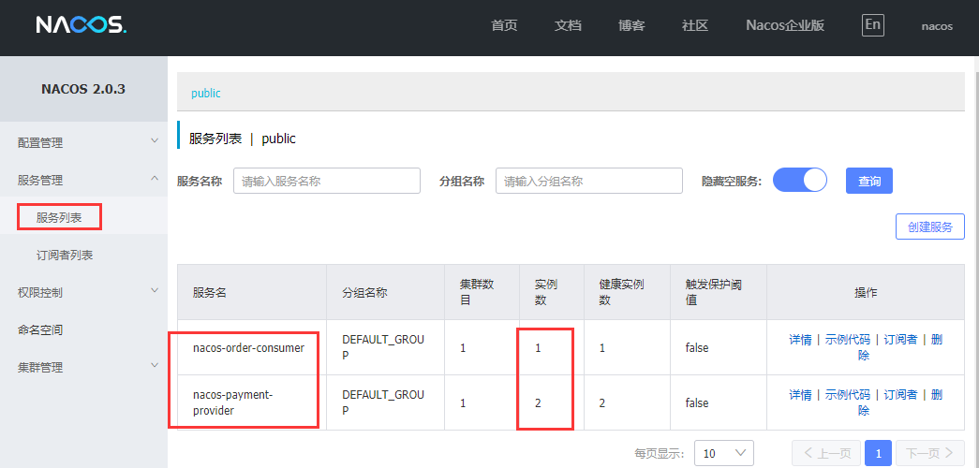Open the nacos user menu

coord(937,26)
